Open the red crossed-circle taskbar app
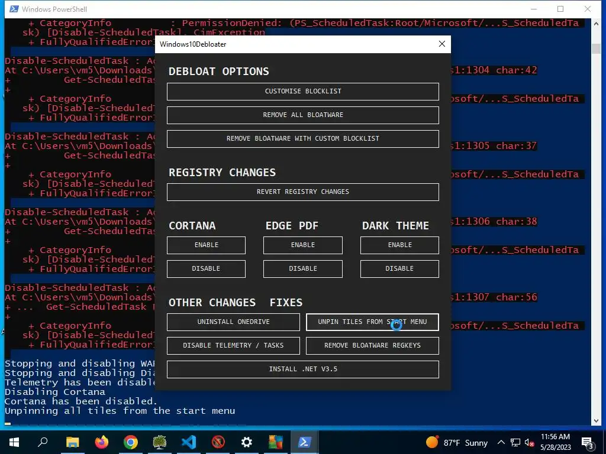The width and height of the screenshot is (606, 454). coord(218,442)
